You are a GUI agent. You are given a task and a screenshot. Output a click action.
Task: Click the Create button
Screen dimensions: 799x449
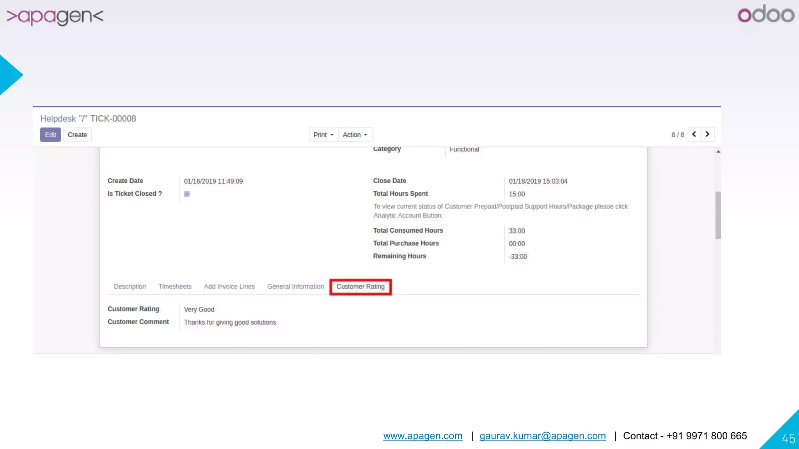77,135
